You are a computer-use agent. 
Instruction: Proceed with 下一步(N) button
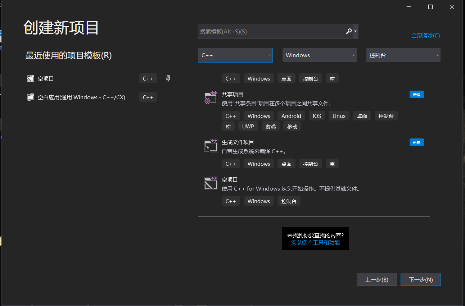pos(421,279)
